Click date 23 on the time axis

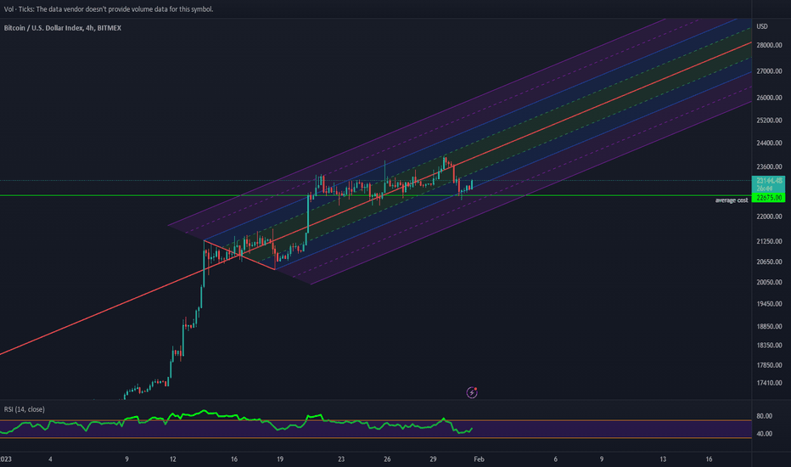click(x=341, y=459)
